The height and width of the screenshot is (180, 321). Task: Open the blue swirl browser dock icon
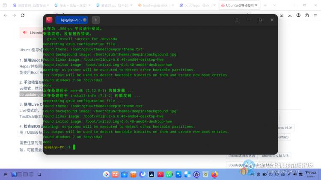coord(142,174)
